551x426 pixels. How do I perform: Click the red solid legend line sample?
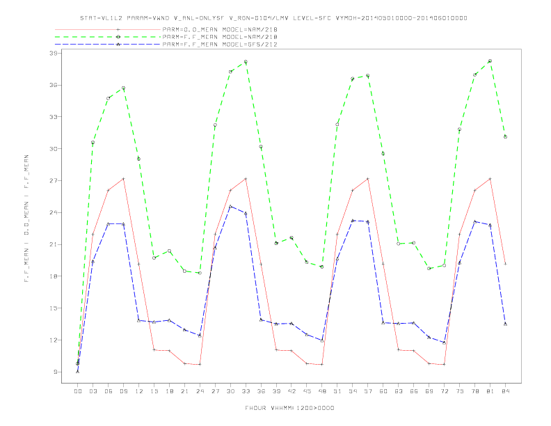click(108, 29)
